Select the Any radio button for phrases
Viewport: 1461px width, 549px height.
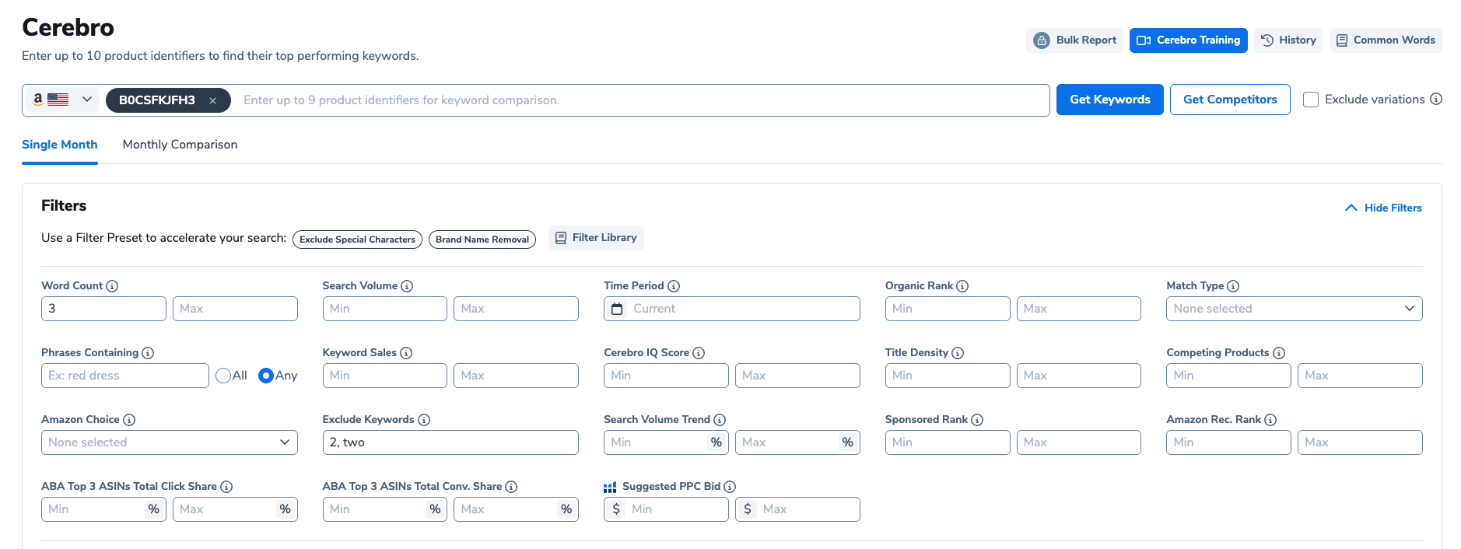point(266,376)
